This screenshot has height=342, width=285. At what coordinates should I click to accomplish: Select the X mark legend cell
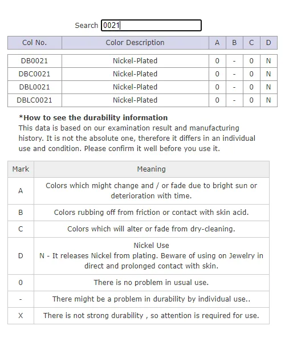21,316
